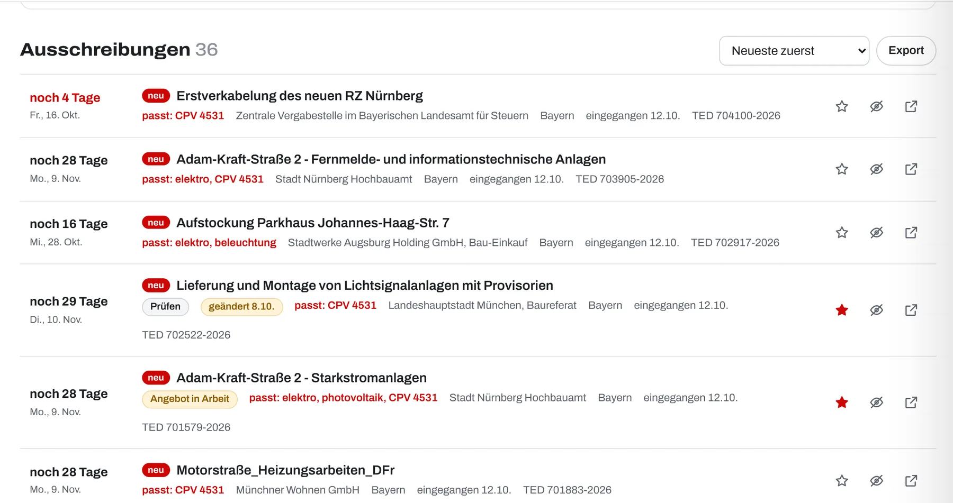Click Münchner Wohnen GmbH

[x=298, y=490]
